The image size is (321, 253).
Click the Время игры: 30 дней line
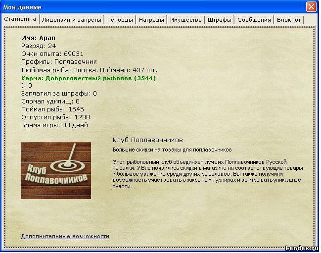55,125
